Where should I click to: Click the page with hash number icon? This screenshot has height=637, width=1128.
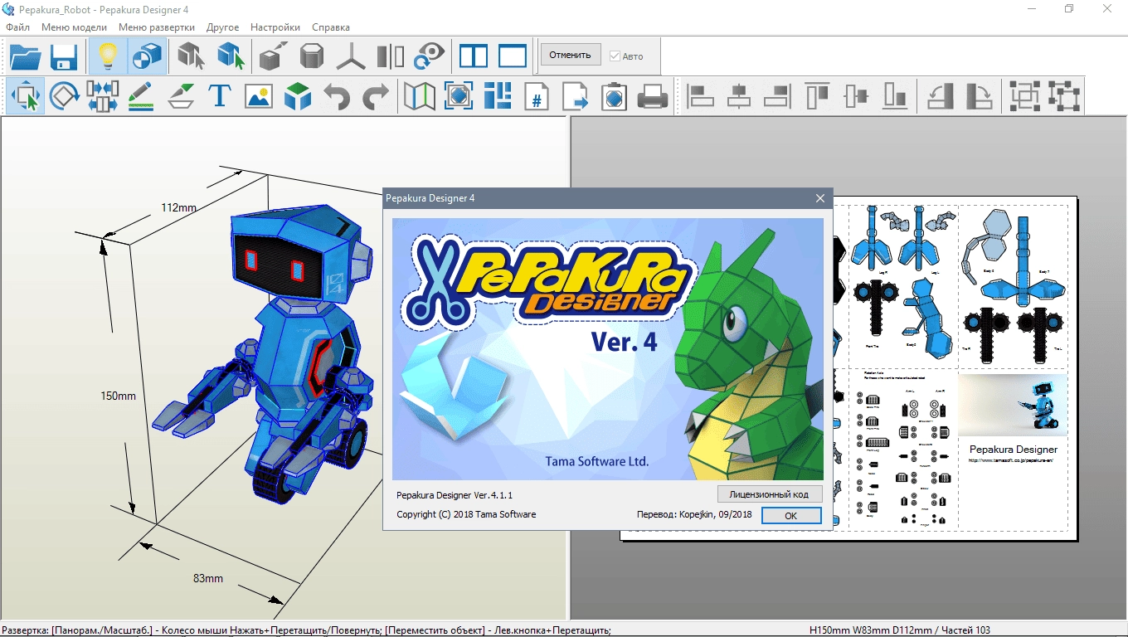537,96
